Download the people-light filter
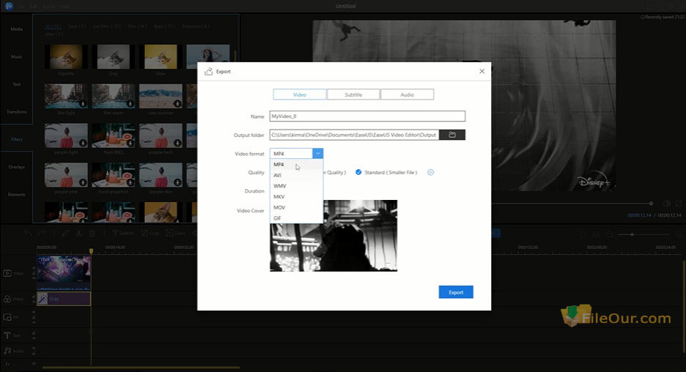This screenshot has height=372, width=686. [83, 143]
